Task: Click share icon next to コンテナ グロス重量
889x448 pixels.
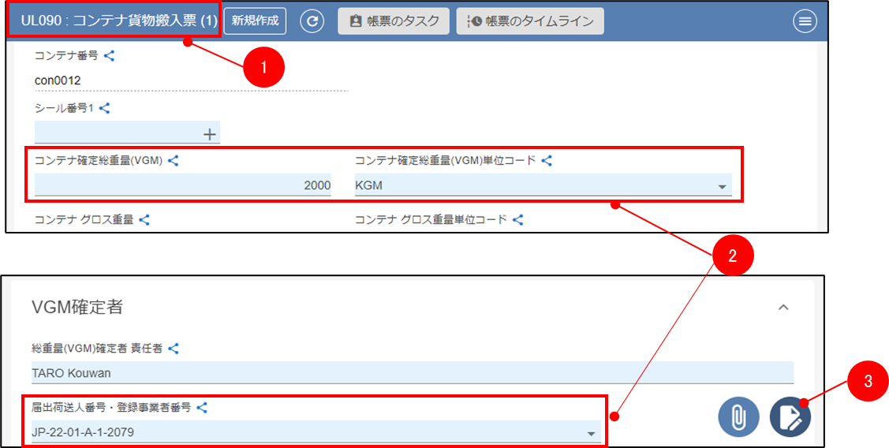Action: (x=144, y=220)
